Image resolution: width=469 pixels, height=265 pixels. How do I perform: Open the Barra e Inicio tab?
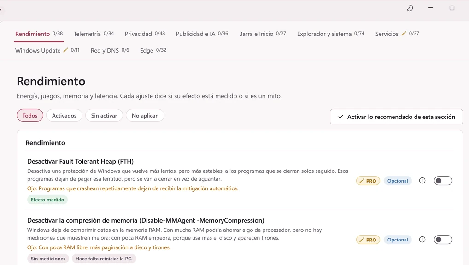pos(262,34)
